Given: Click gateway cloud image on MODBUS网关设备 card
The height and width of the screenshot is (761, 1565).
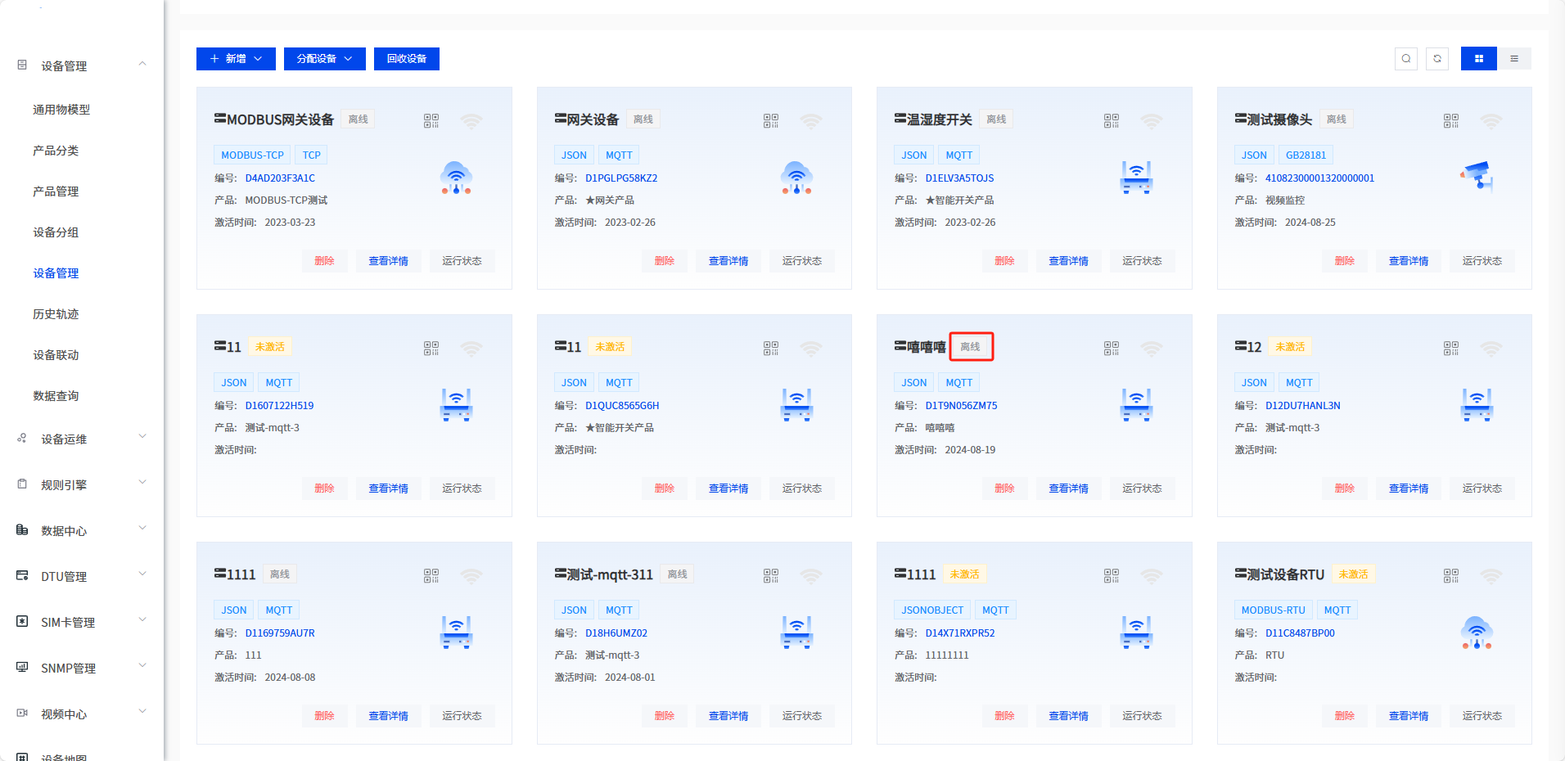Looking at the screenshot, I should (x=457, y=178).
